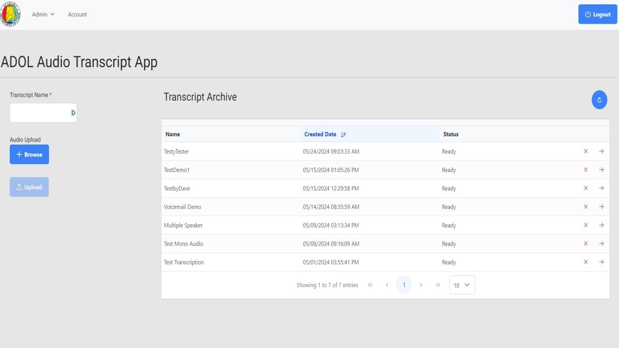The image size is (619, 348).
Task: Sort by the Name column header
Action: (x=173, y=134)
